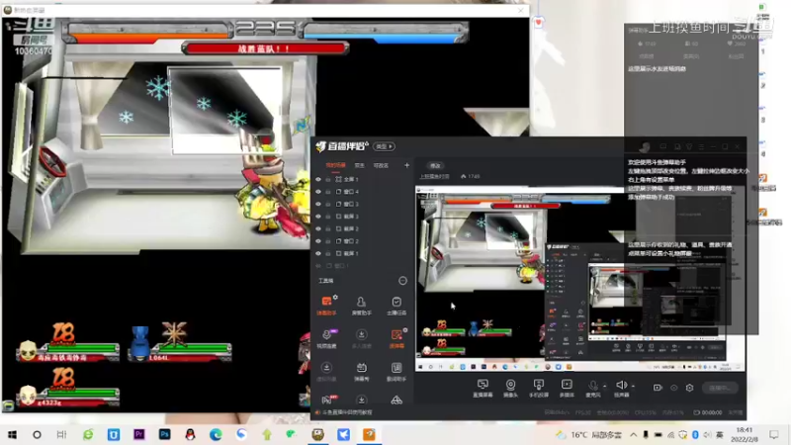The height and width of the screenshot is (445, 791).
Task: Open the orange drawing board tool icon in toolbox
Action: (x=396, y=338)
